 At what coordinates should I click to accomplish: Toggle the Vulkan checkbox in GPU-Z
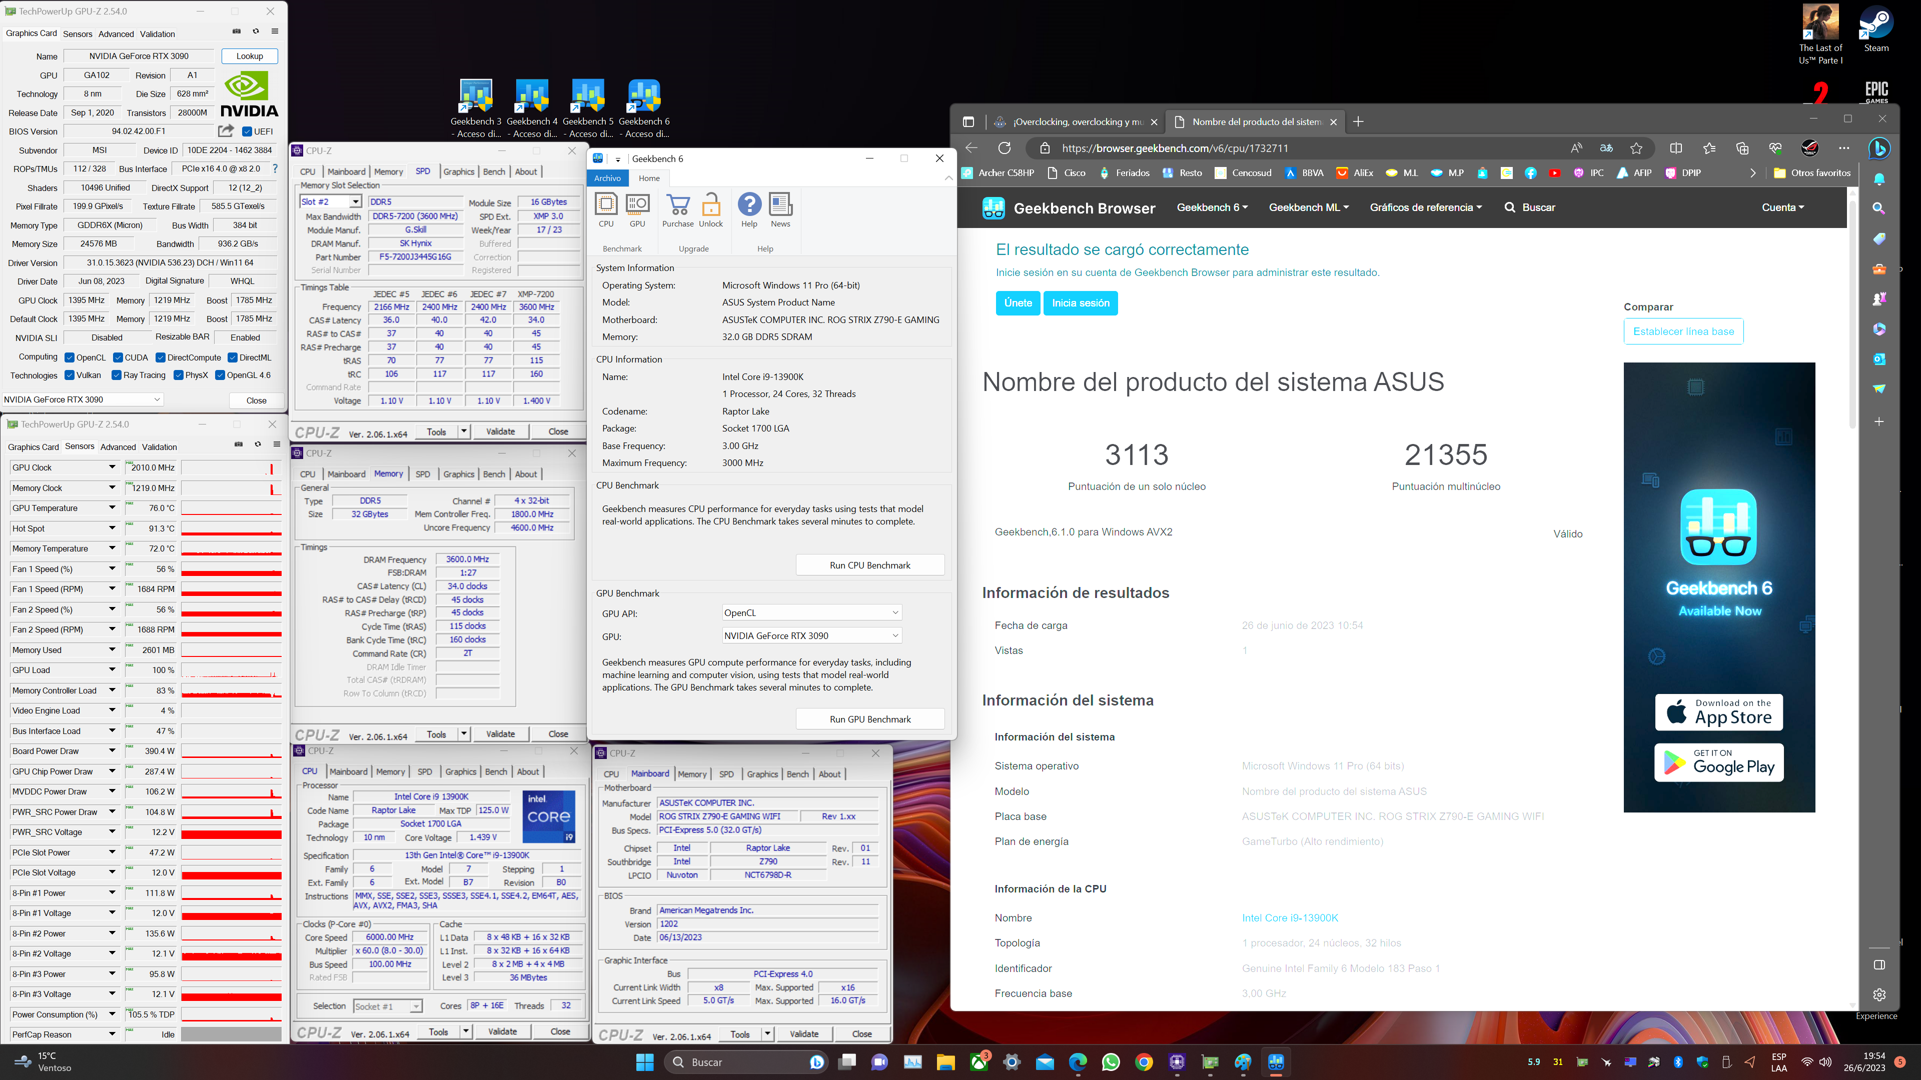click(x=70, y=375)
